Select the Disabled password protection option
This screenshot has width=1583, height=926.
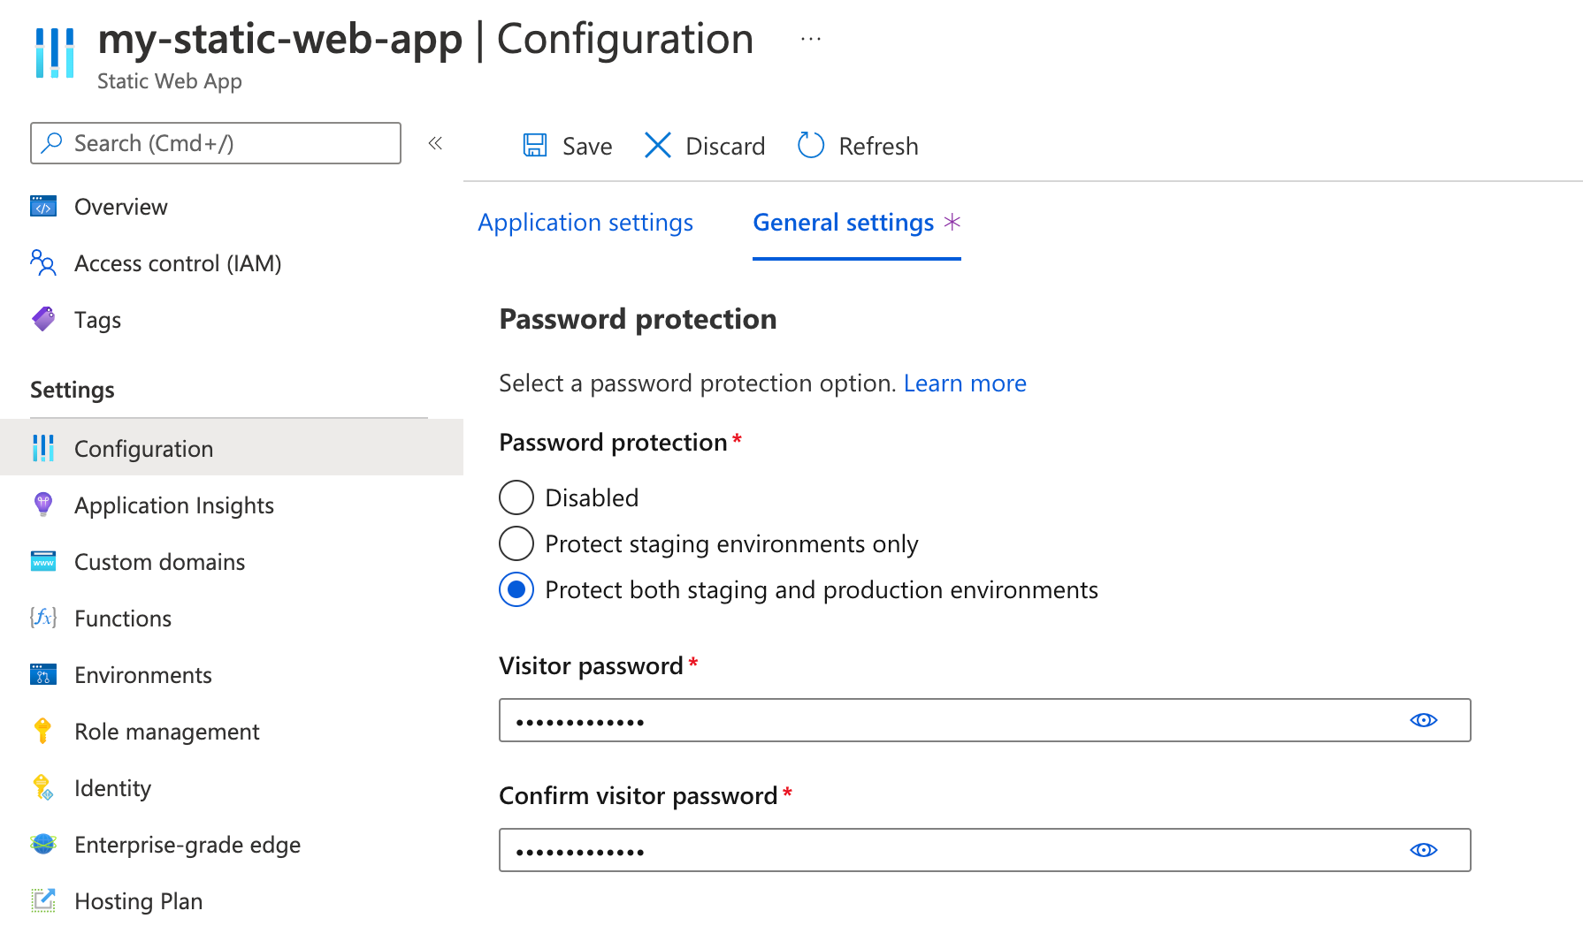coord(516,497)
